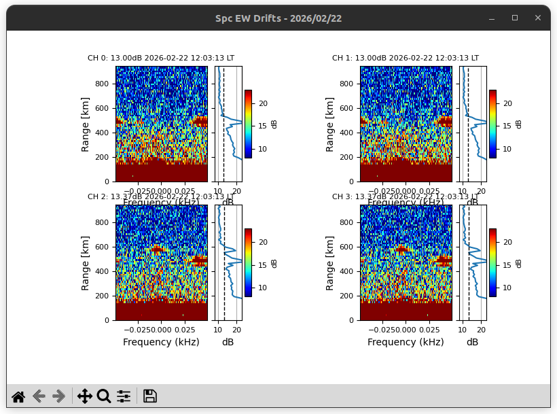Click the CH 2 spectrogram plot

[162, 262]
